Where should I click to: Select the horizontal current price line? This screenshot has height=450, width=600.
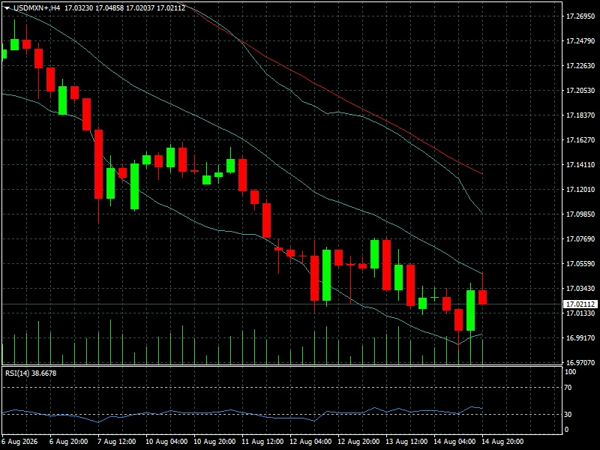point(283,304)
